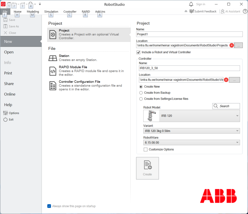This screenshot has width=248, height=214.
Task: Open the Online menu item in sidebar
Action: (x=10, y=94)
